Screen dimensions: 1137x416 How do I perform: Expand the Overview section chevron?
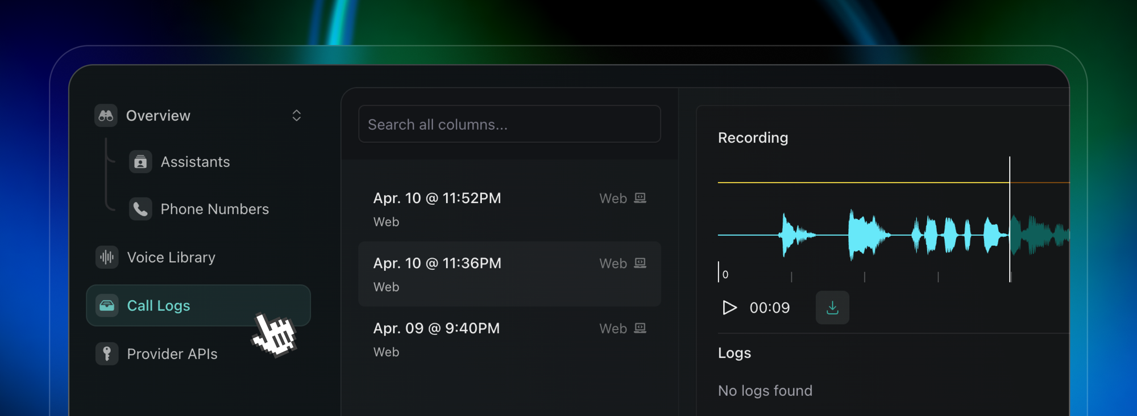click(296, 116)
